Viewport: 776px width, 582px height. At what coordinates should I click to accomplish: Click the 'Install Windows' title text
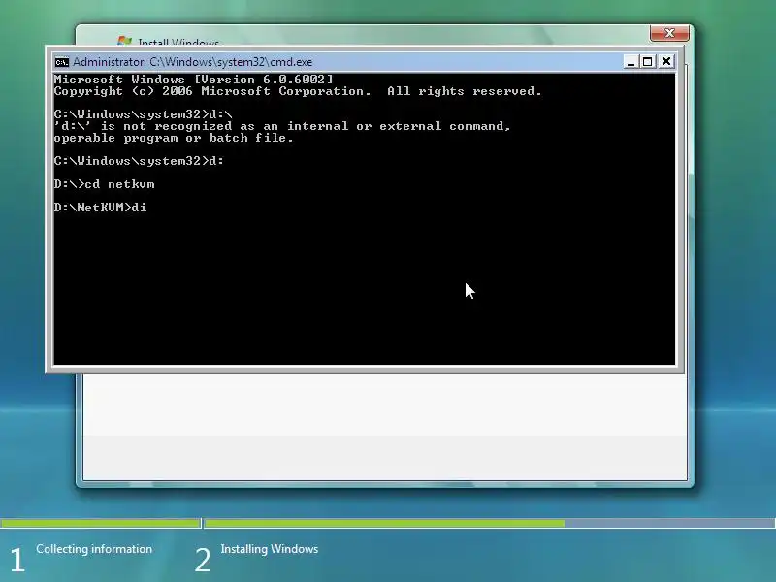[178, 42]
